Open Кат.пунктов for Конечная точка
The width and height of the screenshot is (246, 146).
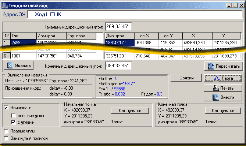coord(223,111)
